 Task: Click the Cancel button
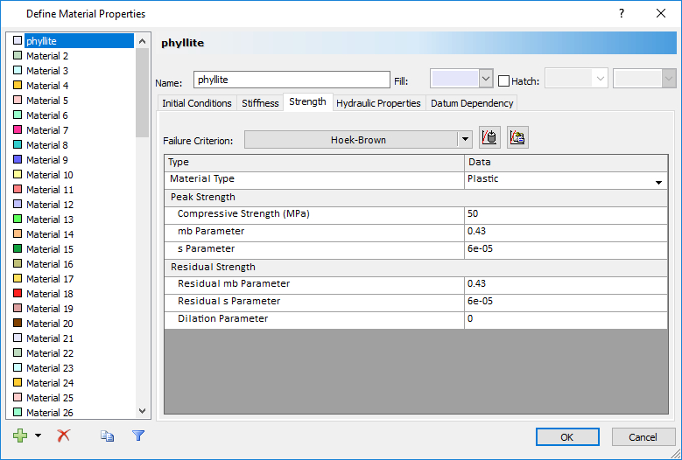point(642,436)
